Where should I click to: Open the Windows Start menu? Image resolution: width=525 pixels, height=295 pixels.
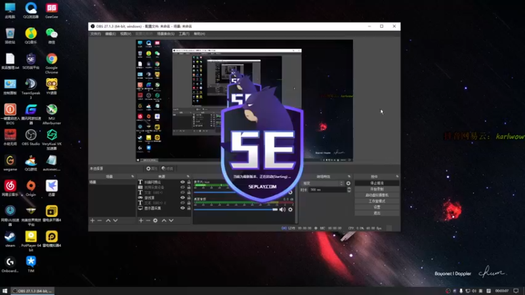pyautogui.click(x=5, y=290)
